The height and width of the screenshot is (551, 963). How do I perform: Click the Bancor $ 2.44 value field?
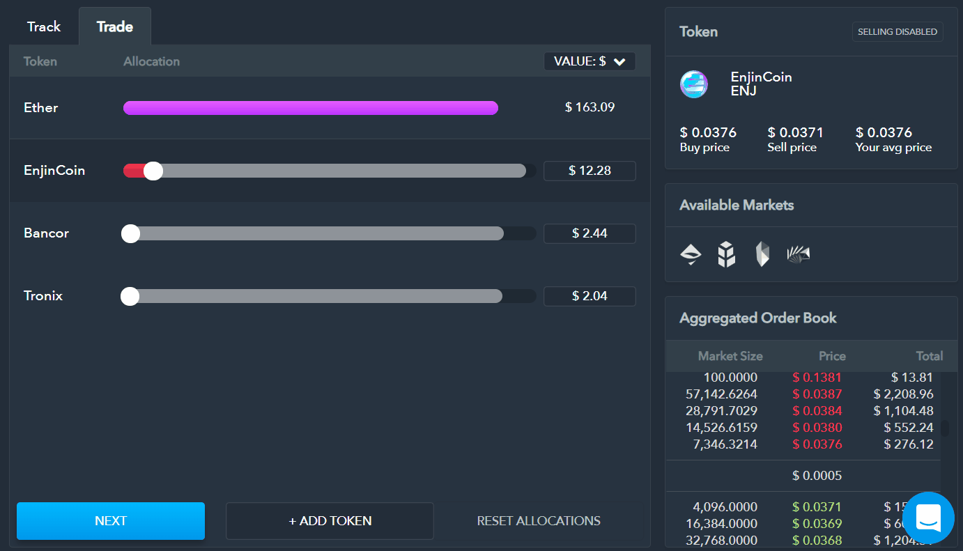pos(590,233)
